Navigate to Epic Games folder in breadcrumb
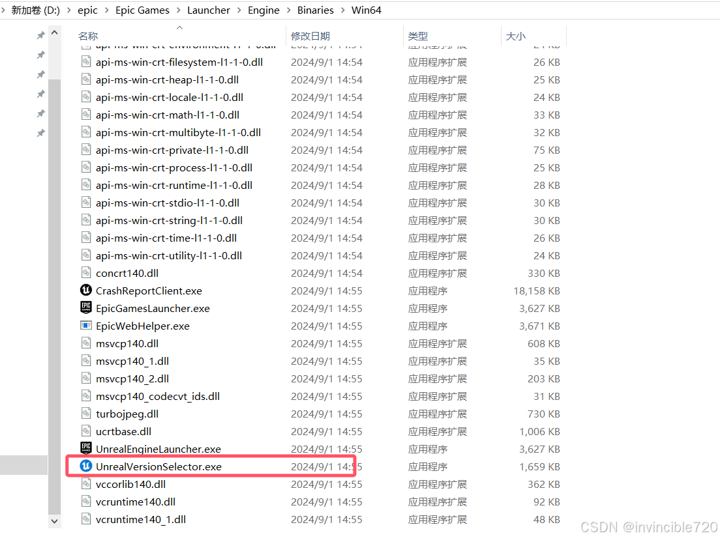Screen dimensions: 720x540 (142, 10)
